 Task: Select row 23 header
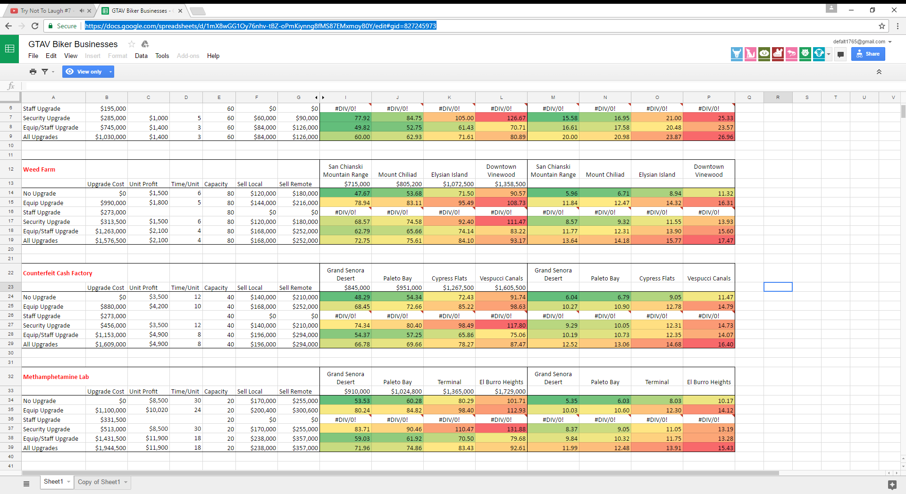click(x=10, y=287)
